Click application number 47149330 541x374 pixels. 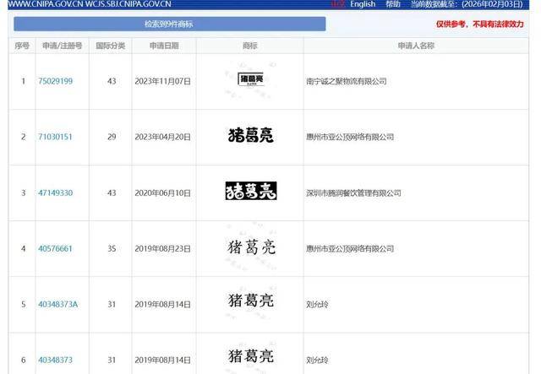click(x=55, y=193)
